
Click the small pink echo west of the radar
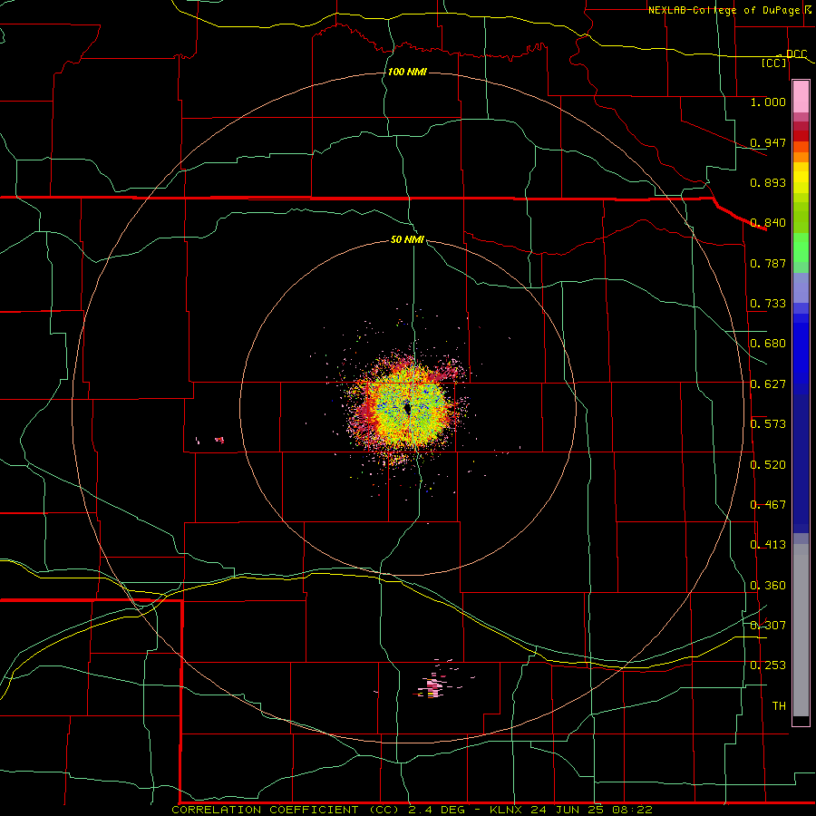click(x=219, y=441)
